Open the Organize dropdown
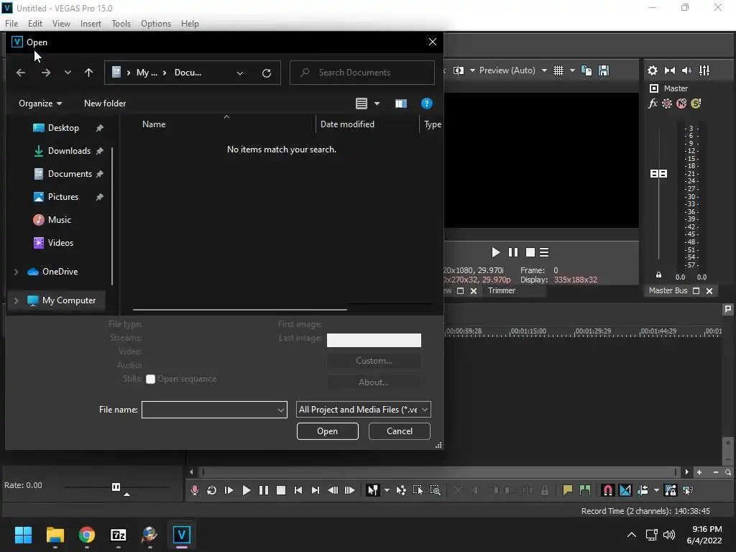The image size is (736, 552). (40, 103)
